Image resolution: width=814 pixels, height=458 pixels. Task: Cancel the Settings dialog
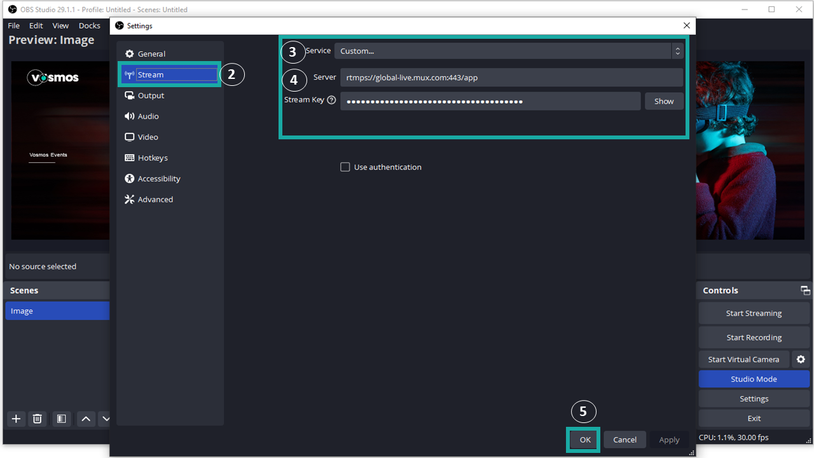pos(624,440)
